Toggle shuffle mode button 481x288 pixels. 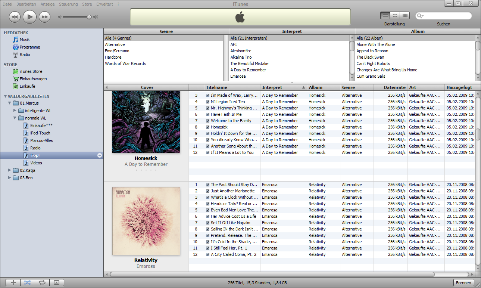point(28,283)
